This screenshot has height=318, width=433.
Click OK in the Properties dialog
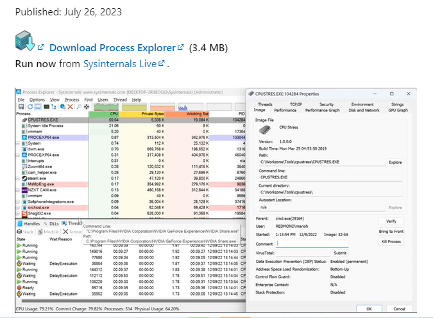(369, 308)
